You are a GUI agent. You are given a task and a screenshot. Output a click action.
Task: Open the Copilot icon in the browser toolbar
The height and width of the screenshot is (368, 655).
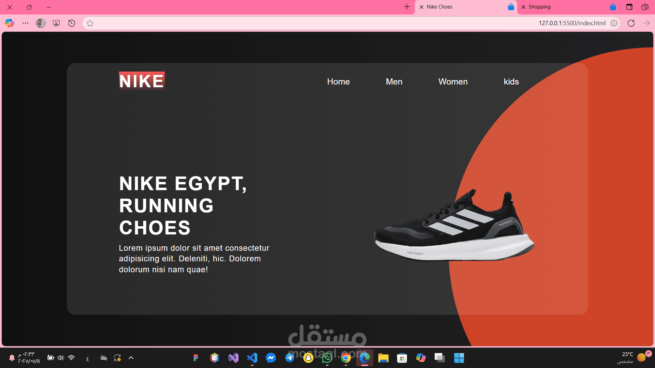click(x=10, y=23)
